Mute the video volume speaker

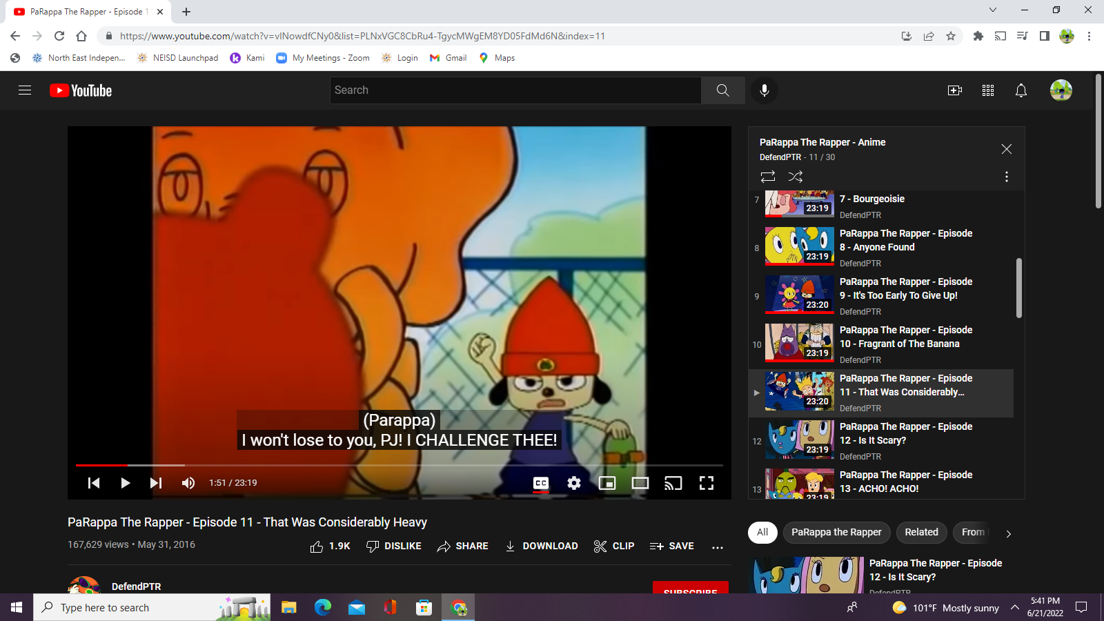[188, 483]
